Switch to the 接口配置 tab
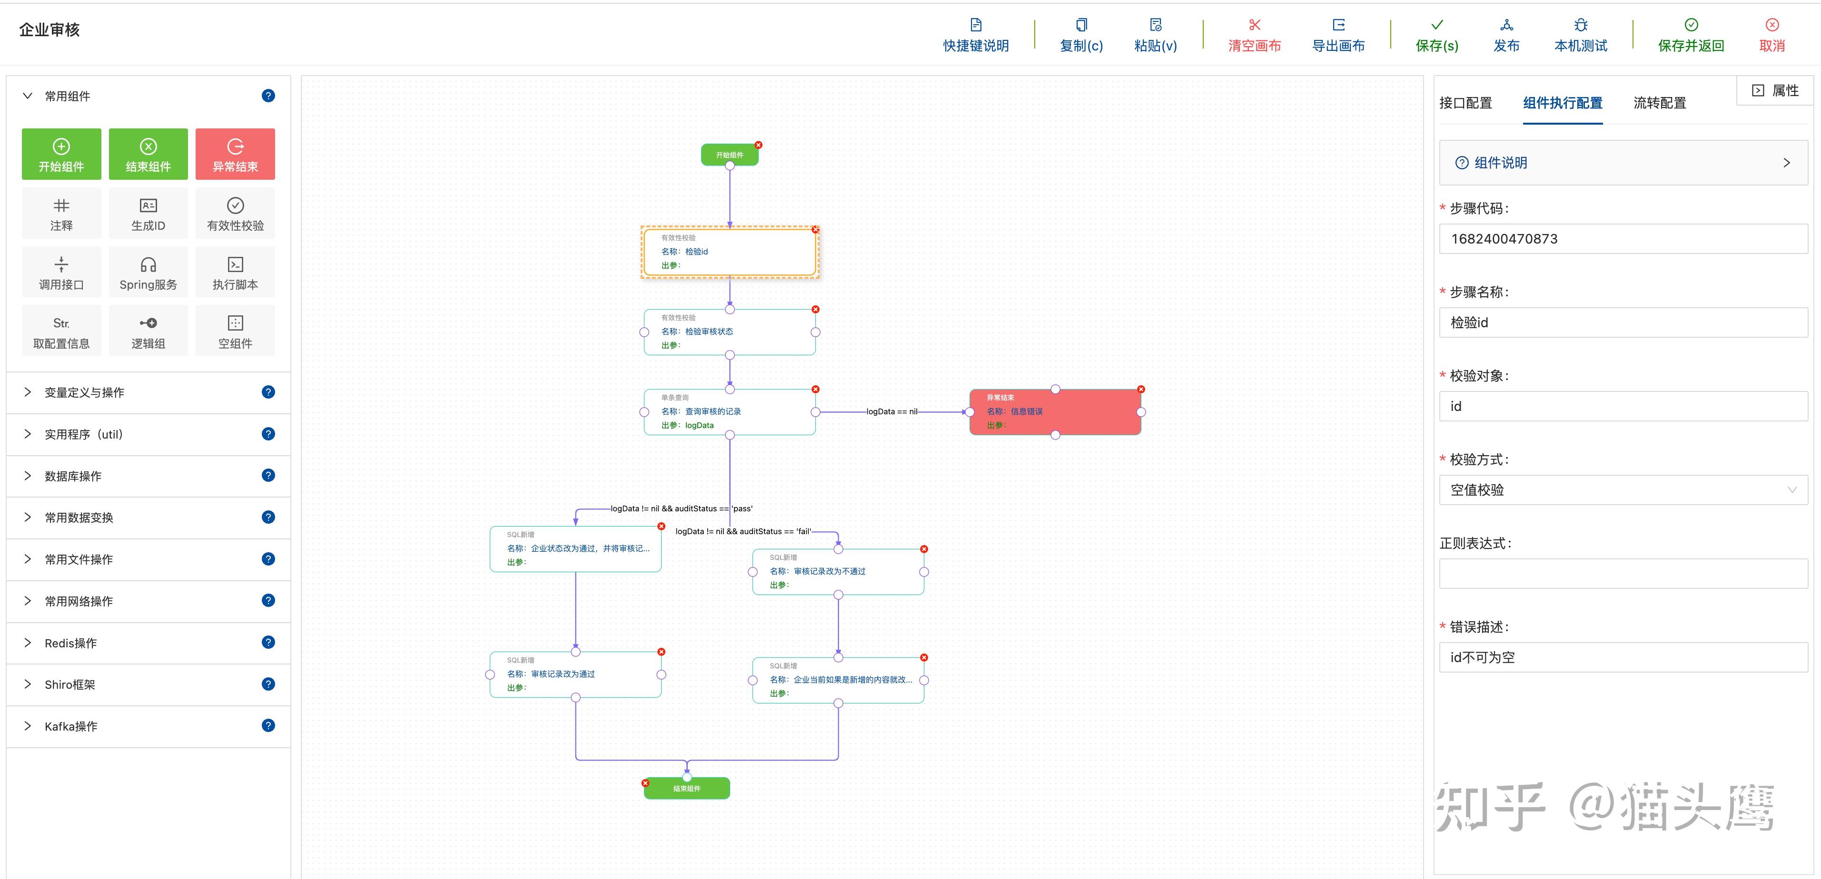 click(1465, 103)
